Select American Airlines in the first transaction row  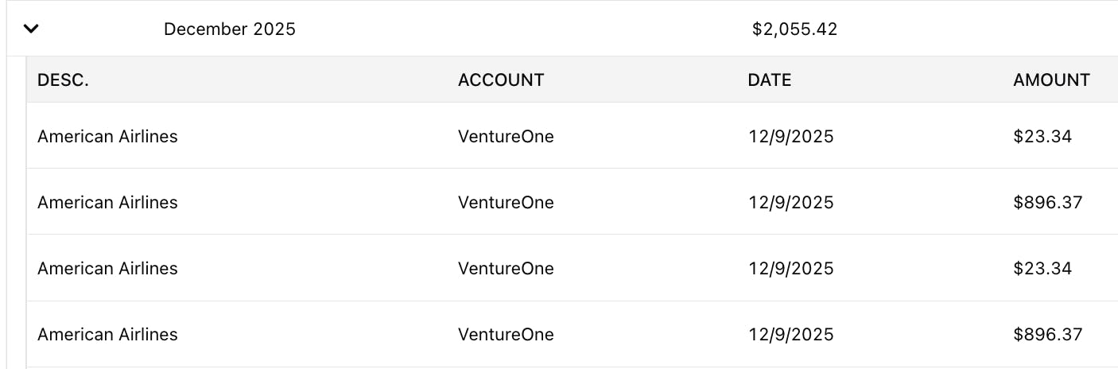pos(107,136)
